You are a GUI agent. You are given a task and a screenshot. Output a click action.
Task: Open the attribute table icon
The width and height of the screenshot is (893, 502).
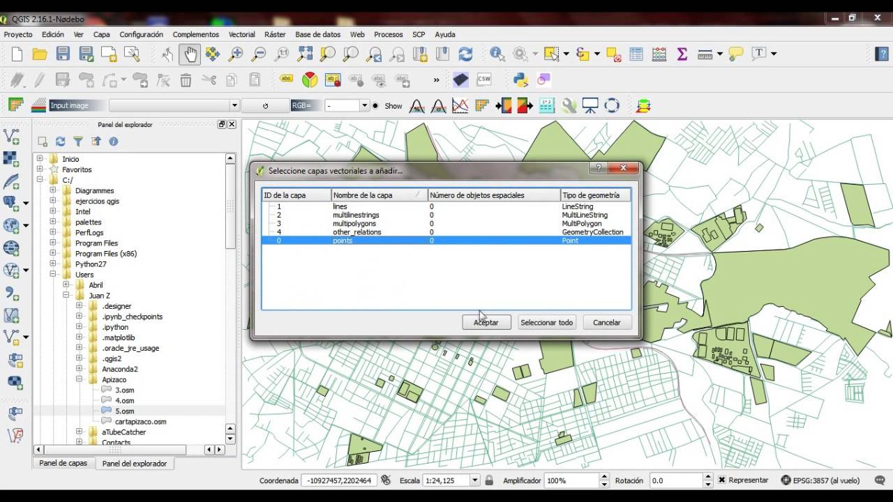pyautogui.click(x=636, y=54)
